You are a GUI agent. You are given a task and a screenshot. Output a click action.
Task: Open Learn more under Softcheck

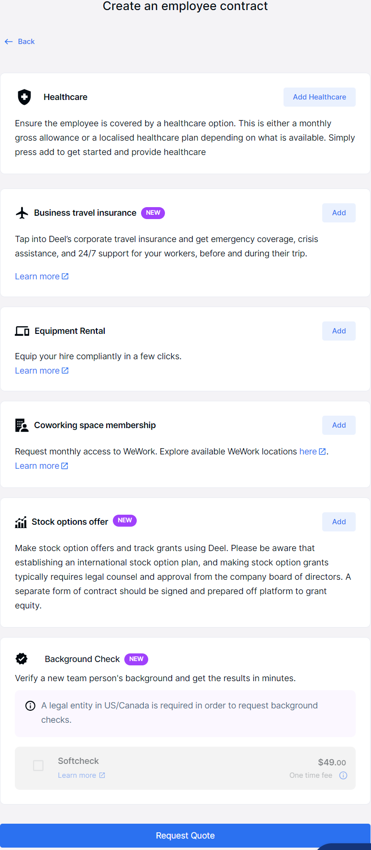pyautogui.click(x=81, y=775)
